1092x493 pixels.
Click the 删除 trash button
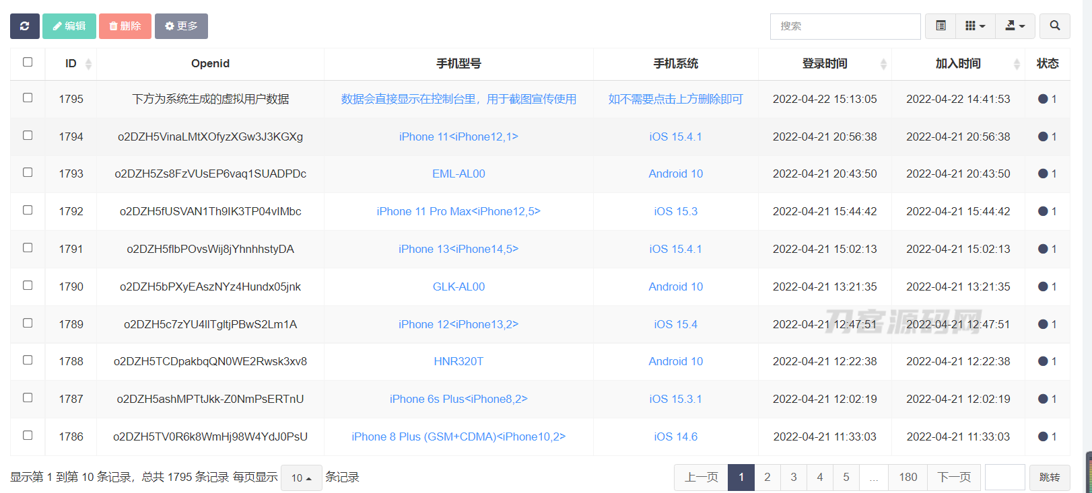point(125,26)
